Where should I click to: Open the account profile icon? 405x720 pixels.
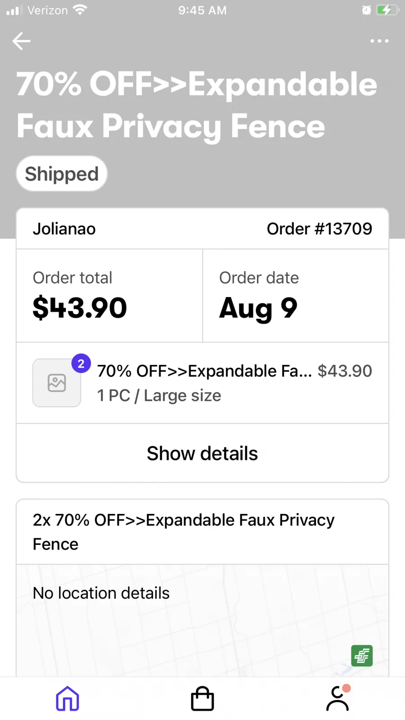click(338, 698)
